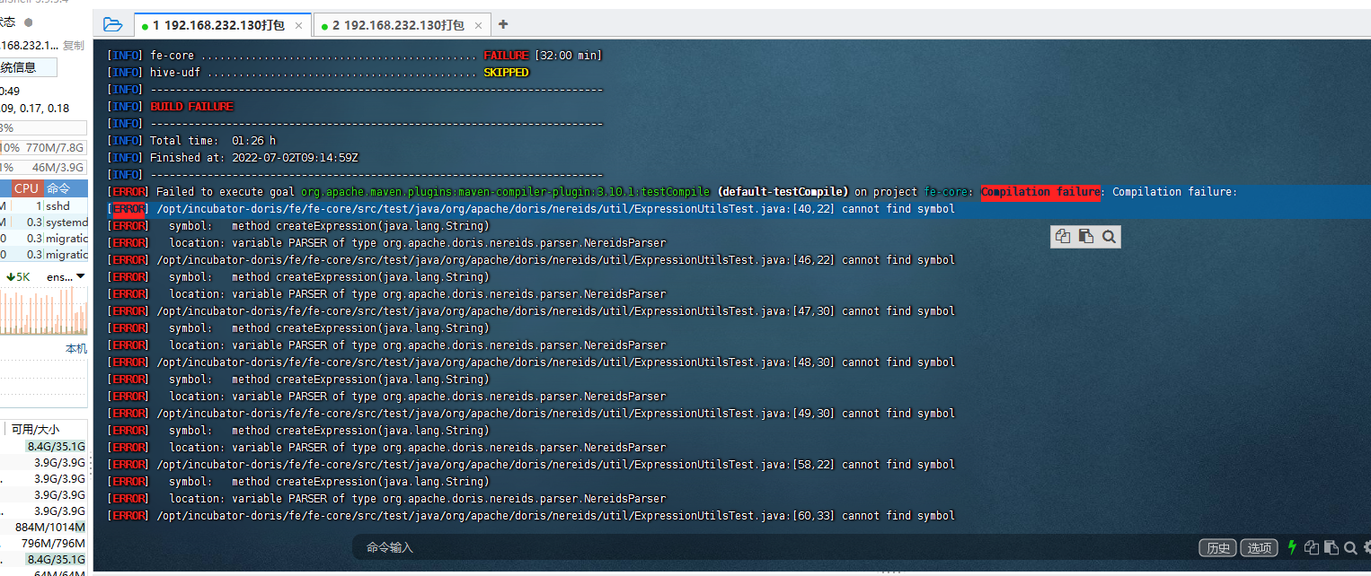Open the network interface ens dropdown

[x=66, y=276]
